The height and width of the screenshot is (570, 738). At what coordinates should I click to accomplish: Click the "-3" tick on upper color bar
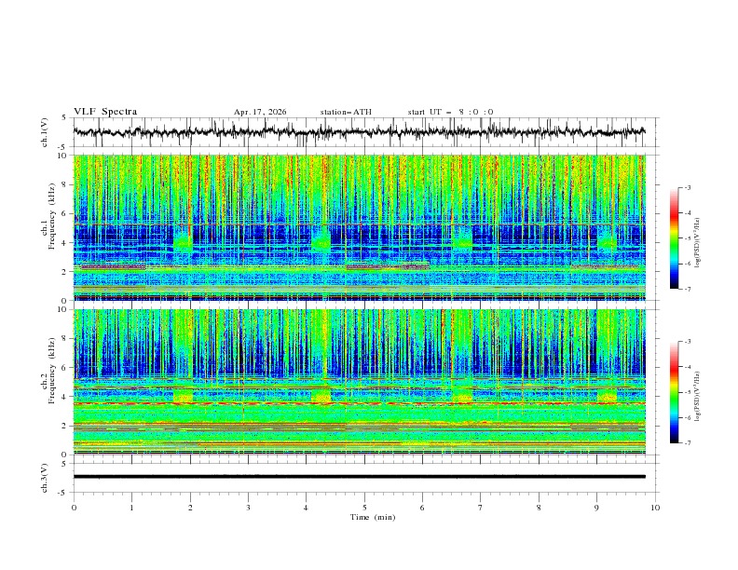click(687, 187)
